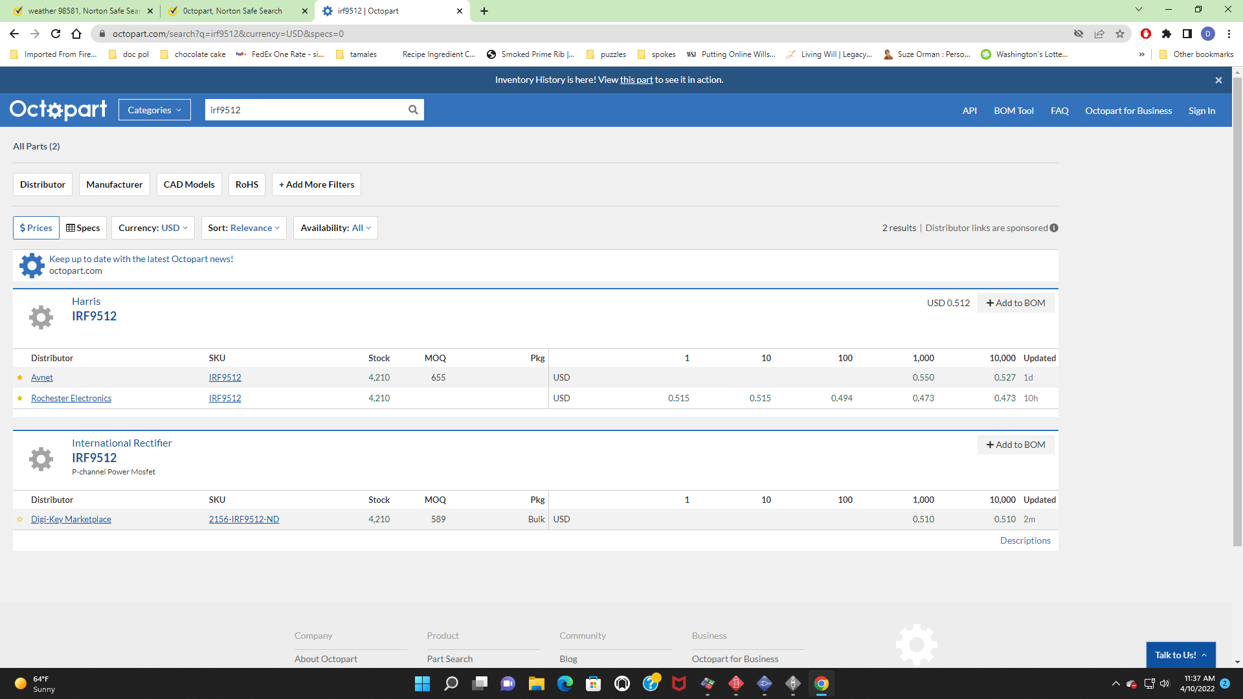Click the Opera-style red extension icon
This screenshot has height=699, width=1243.
[1146, 34]
